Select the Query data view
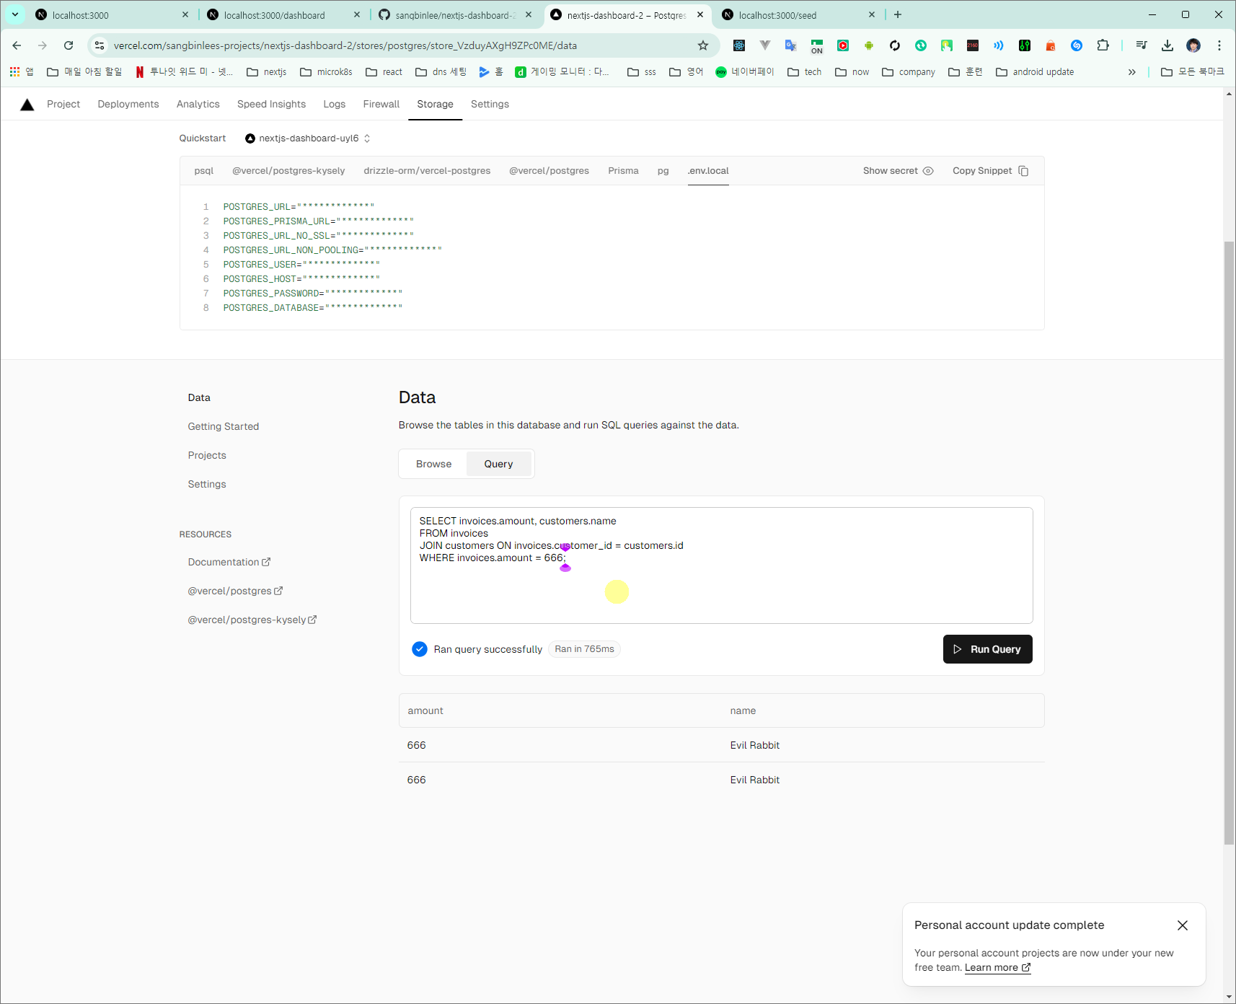 pos(498,464)
